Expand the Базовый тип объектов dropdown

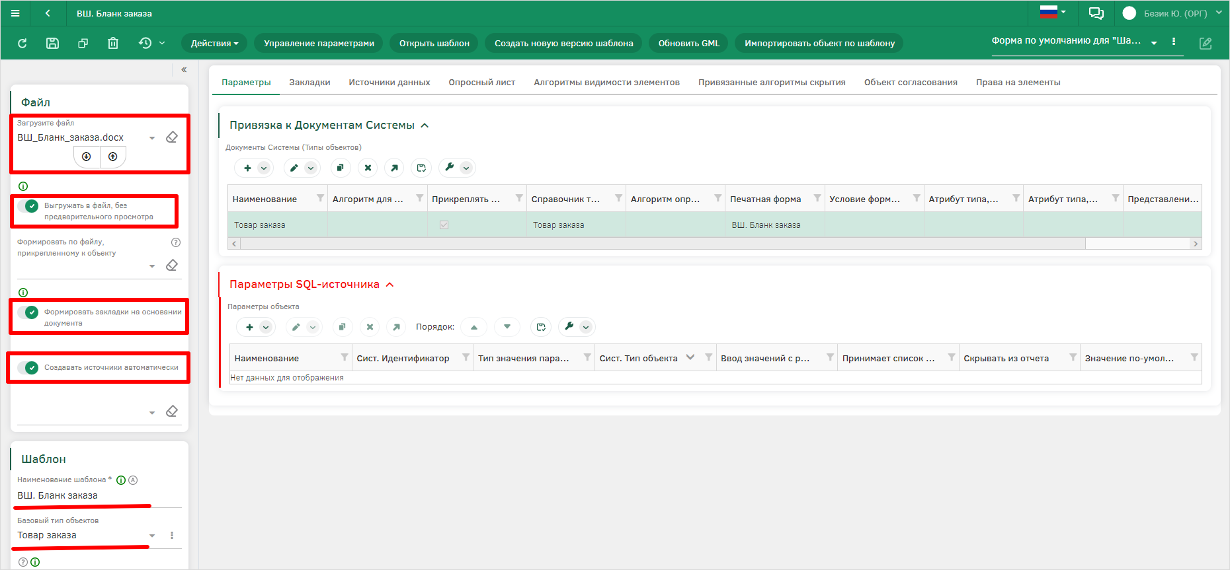152,536
